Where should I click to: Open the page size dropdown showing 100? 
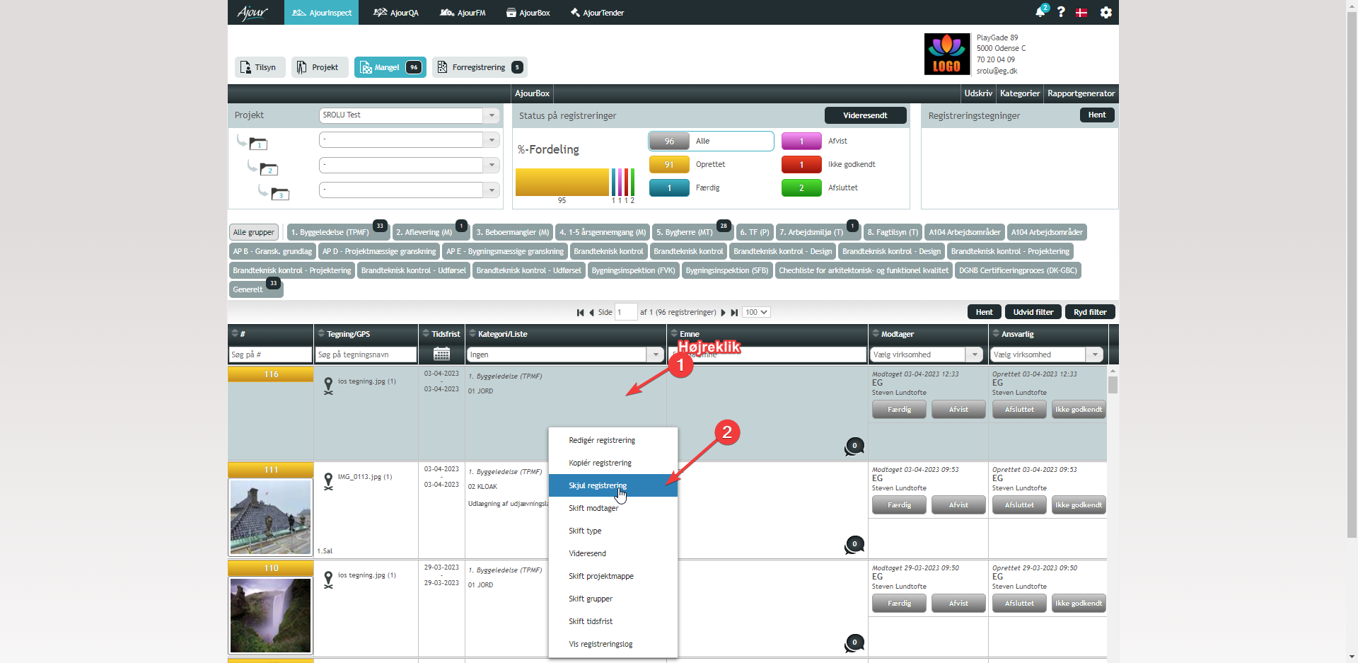point(756,312)
